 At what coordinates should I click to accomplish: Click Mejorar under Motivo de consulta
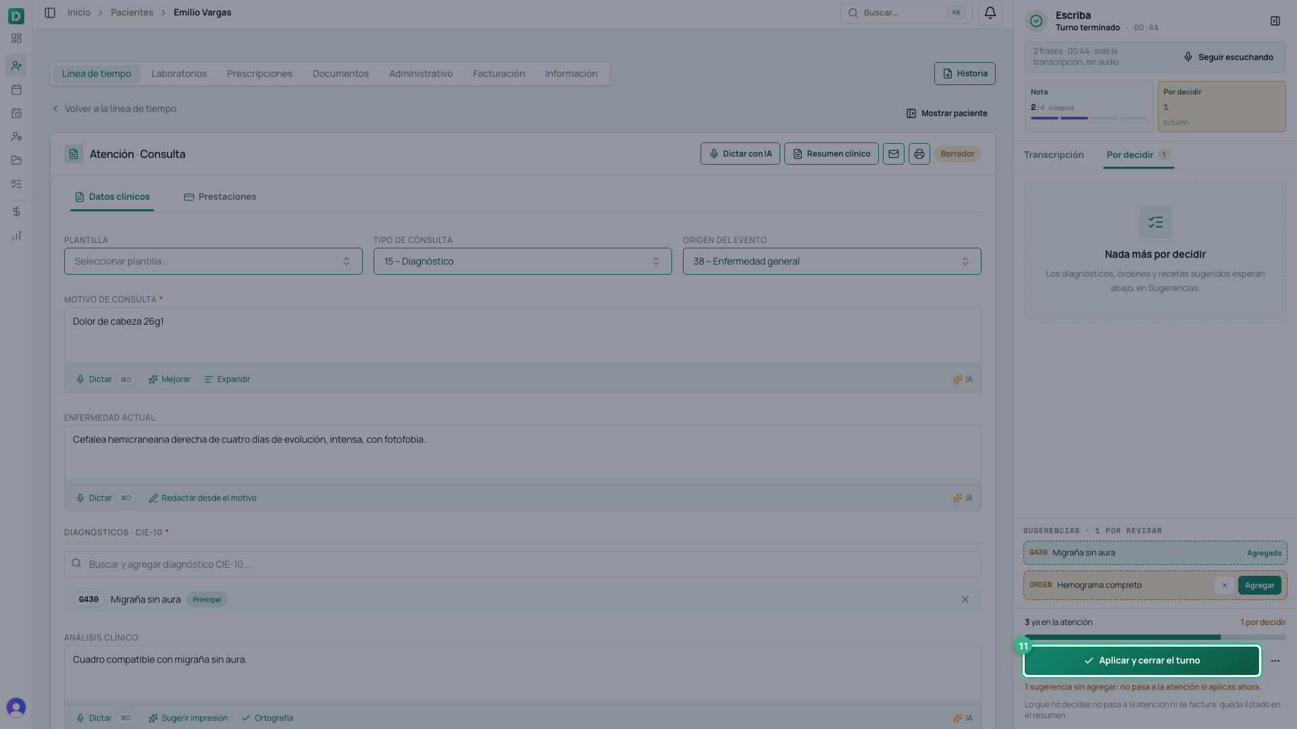(x=170, y=379)
